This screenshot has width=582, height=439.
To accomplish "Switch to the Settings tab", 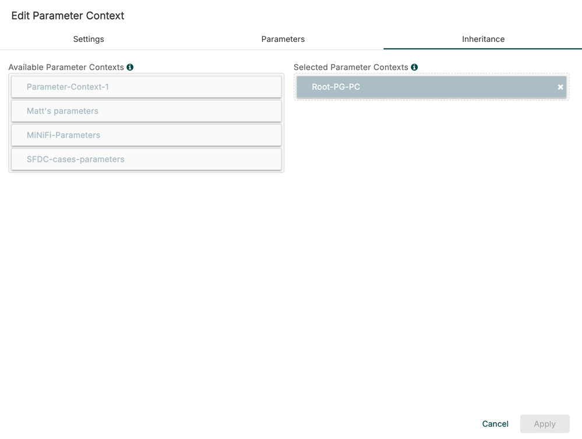I will tap(89, 39).
